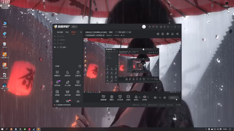The height and width of the screenshot is (131, 234).
Task: Toggle the lock on the 全屏 1 layer
Action: coord(58,47)
